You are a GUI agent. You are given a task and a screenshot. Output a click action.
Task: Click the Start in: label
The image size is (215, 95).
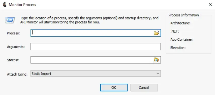point(13,60)
